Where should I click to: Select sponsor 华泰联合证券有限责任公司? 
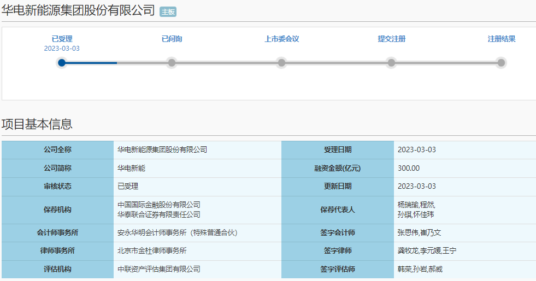[158, 215]
